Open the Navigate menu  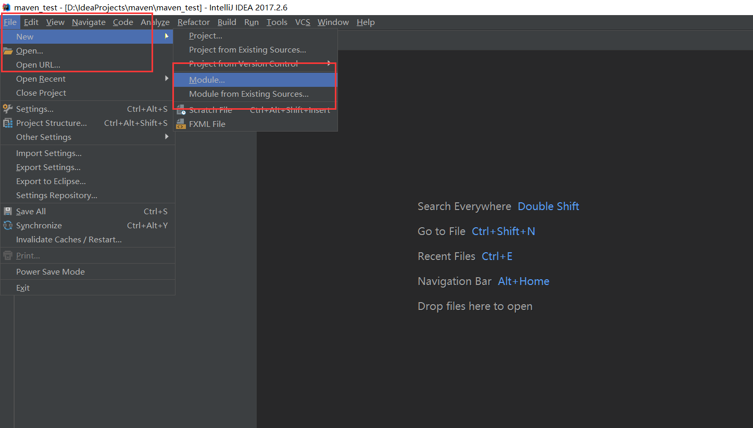point(89,22)
